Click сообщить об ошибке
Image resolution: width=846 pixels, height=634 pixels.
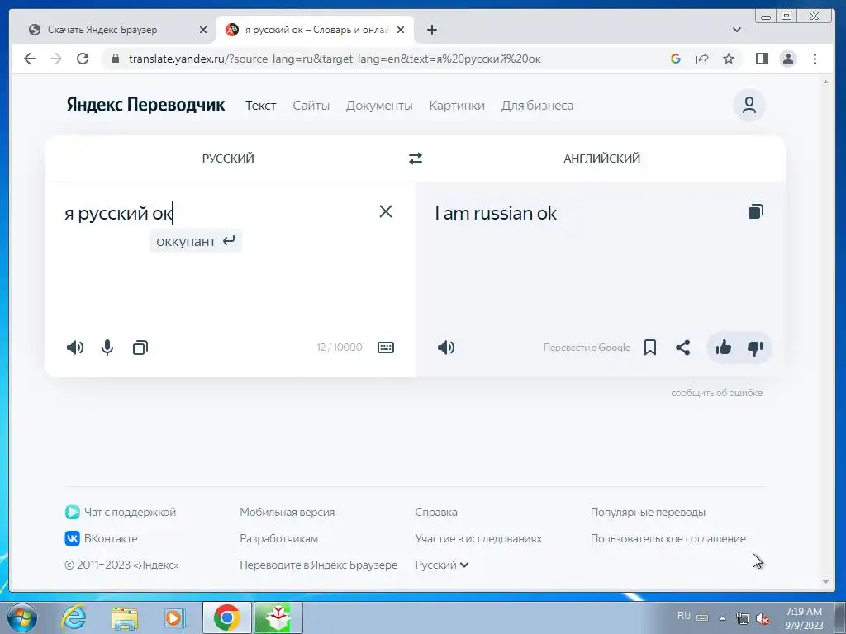click(x=716, y=393)
